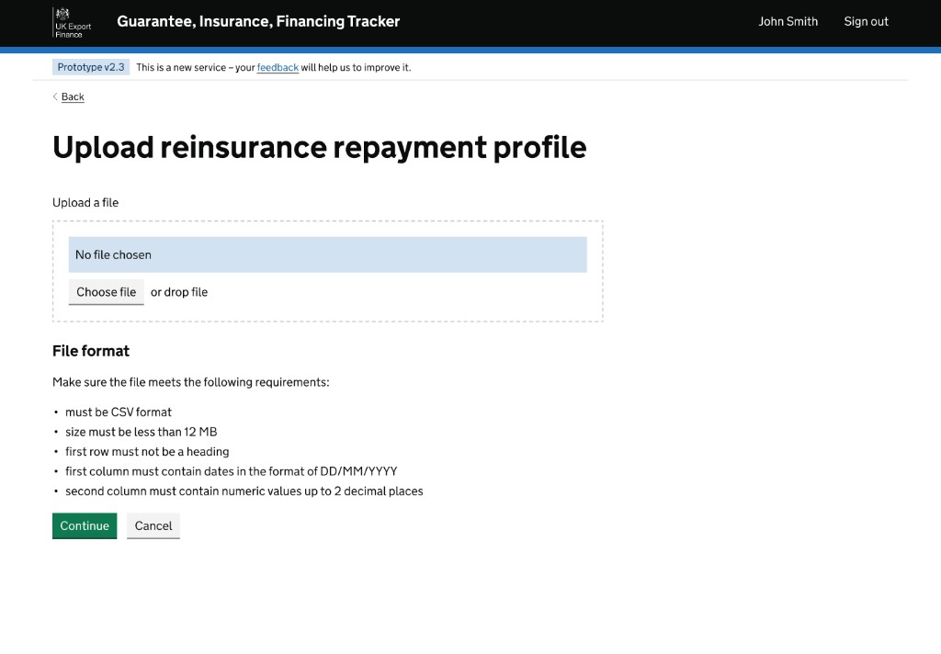Open Guarantee, Insurance, Financing Tracker title link
This screenshot has width=941, height=654.
pos(258,22)
